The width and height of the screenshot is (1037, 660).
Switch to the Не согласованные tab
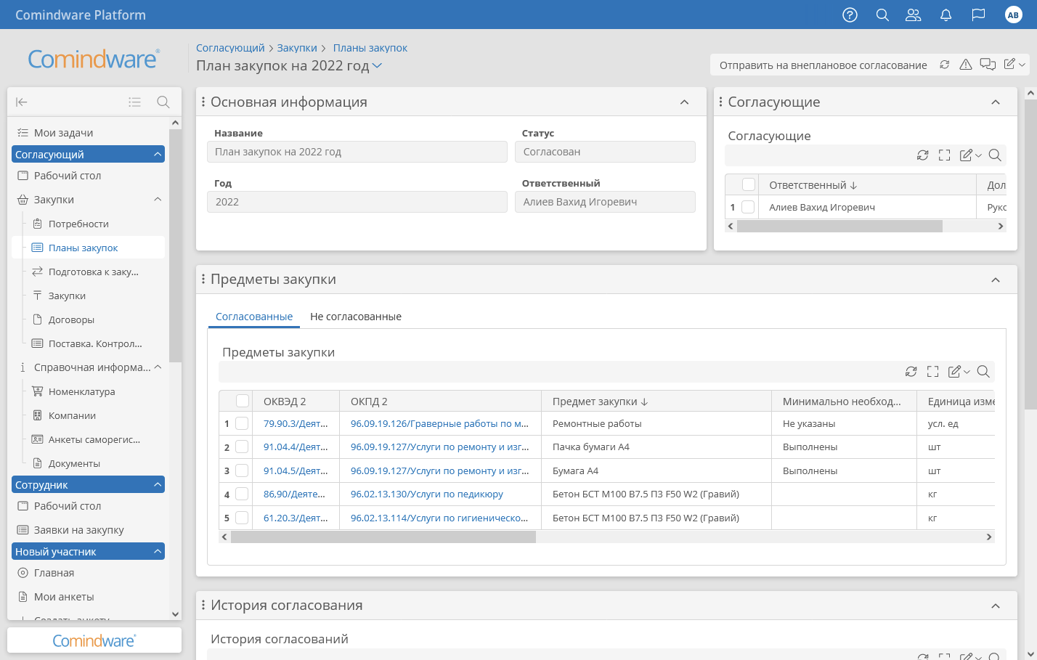pos(355,317)
